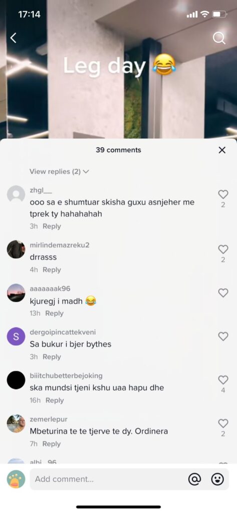Reply to the 'kjuregj i madh' comment
Screen dimensions: 237x513
coord(54,313)
